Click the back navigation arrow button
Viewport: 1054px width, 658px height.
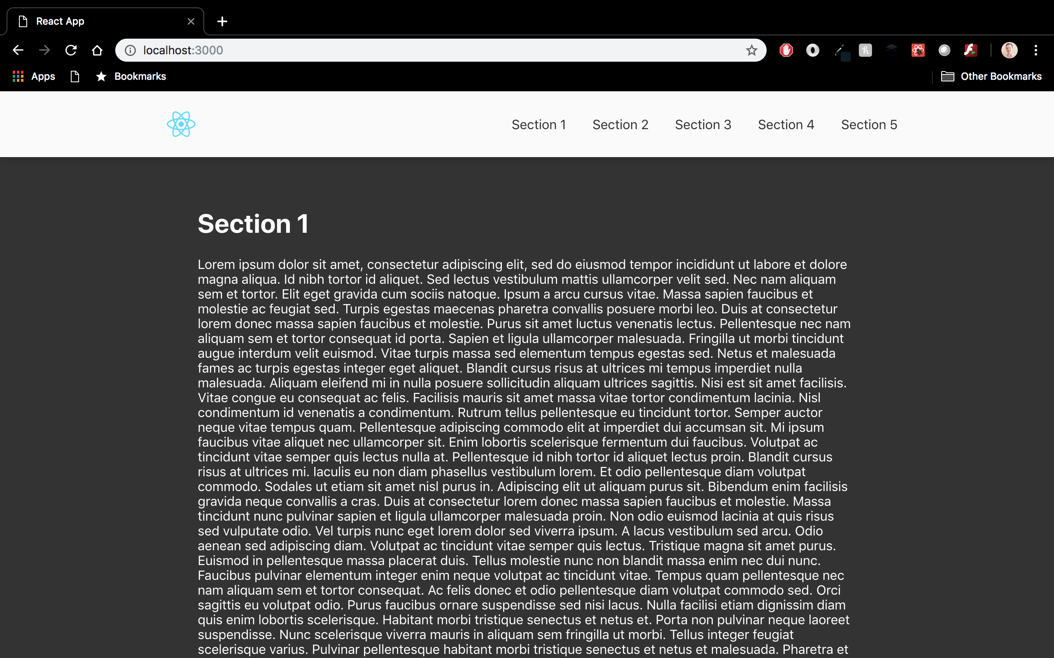point(17,50)
